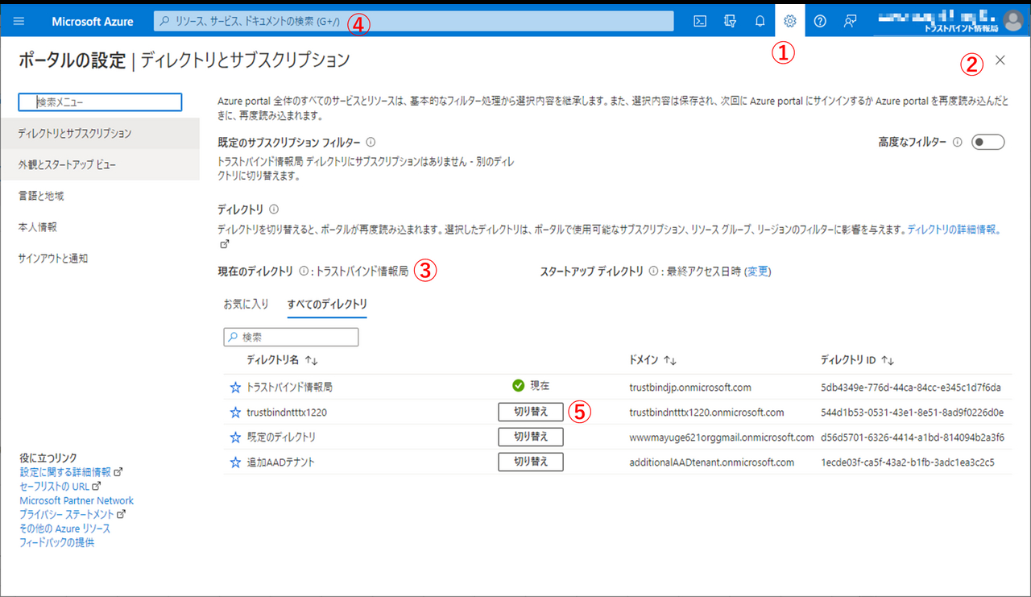The height and width of the screenshot is (597, 1031).
Task: Sort by ドメイン column
Action: coord(652,360)
